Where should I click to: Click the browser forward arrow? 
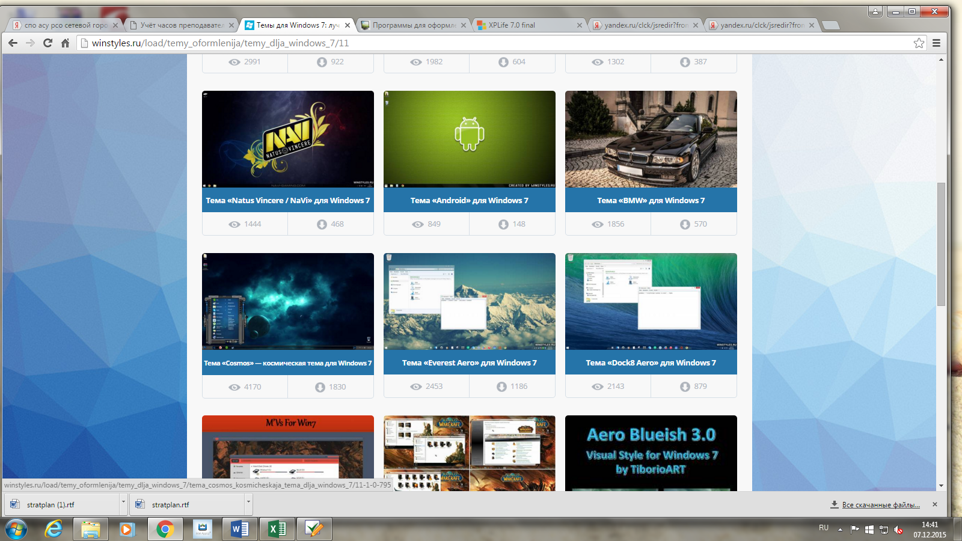coord(30,43)
